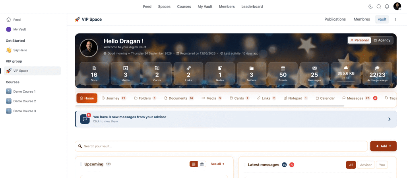407x178 pixels.
Task: Click the profile photo in the banner
Action: click(x=89, y=48)
